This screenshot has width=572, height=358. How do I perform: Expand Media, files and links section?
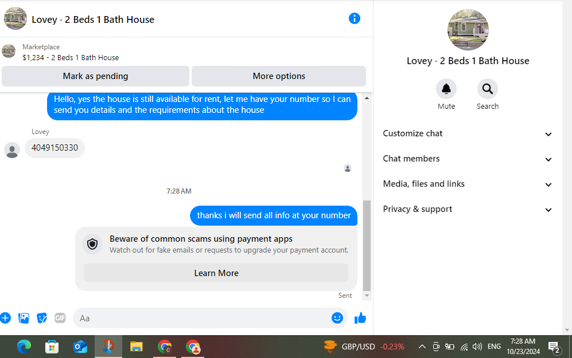point(468,184)
